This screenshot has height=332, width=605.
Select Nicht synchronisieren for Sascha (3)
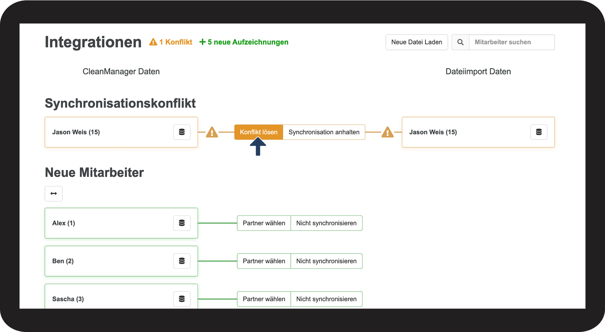coord(326,299)
